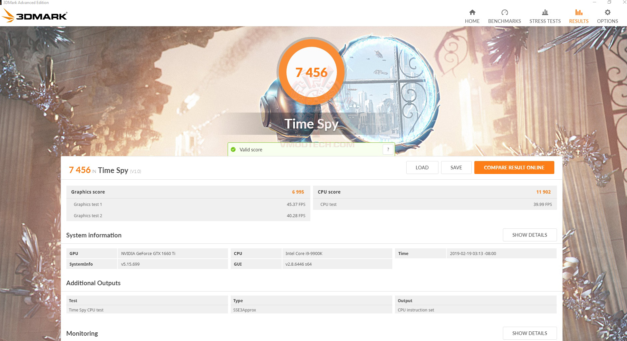Select Graphics test 1 row

click(188, 204)
